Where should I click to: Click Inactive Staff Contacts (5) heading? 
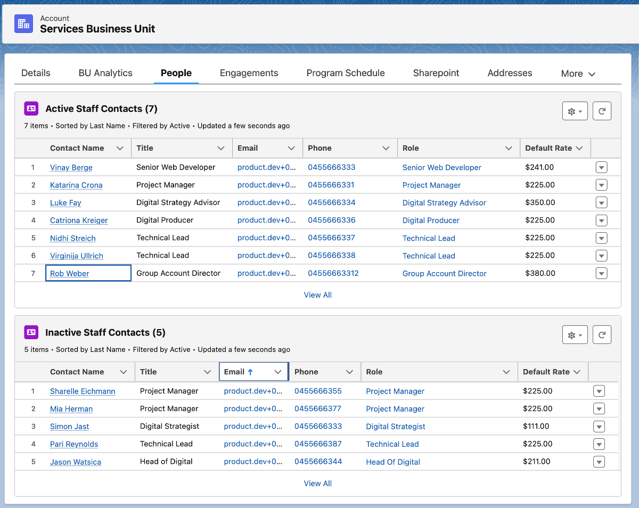pyautogui.click(x=105, y=332)
